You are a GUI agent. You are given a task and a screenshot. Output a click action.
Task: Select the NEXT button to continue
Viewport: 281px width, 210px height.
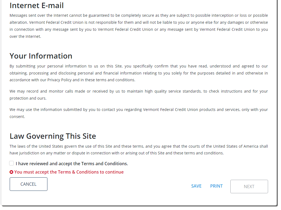pos(249,186)
